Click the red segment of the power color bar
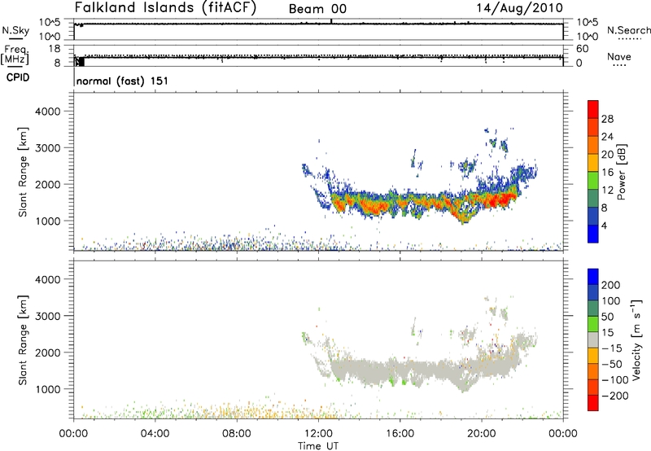This screenshot has width=651, height=451. (593, 109)
